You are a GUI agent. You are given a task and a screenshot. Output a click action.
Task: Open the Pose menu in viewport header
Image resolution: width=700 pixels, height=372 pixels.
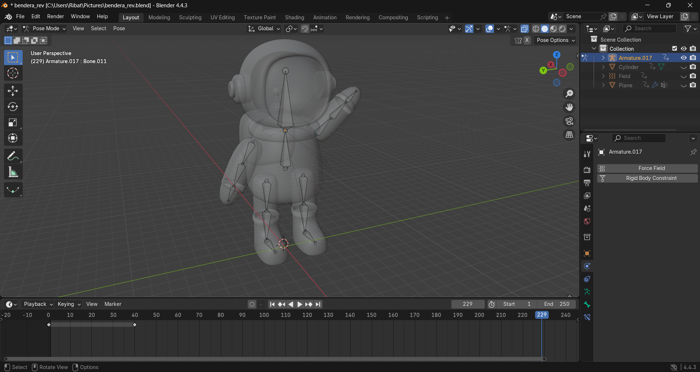point(119,28)
